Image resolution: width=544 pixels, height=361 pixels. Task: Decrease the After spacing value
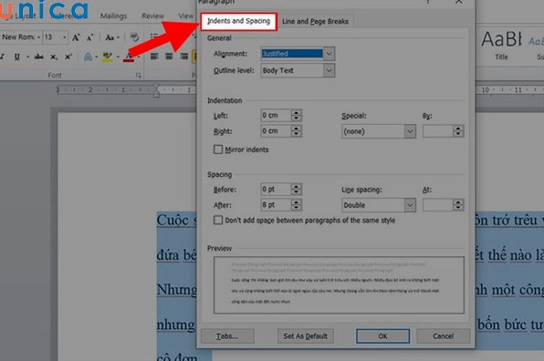(297, 208)
